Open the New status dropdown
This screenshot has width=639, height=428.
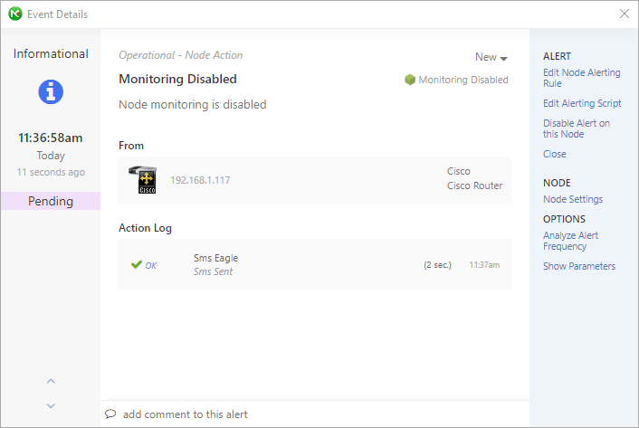(491, 57)
